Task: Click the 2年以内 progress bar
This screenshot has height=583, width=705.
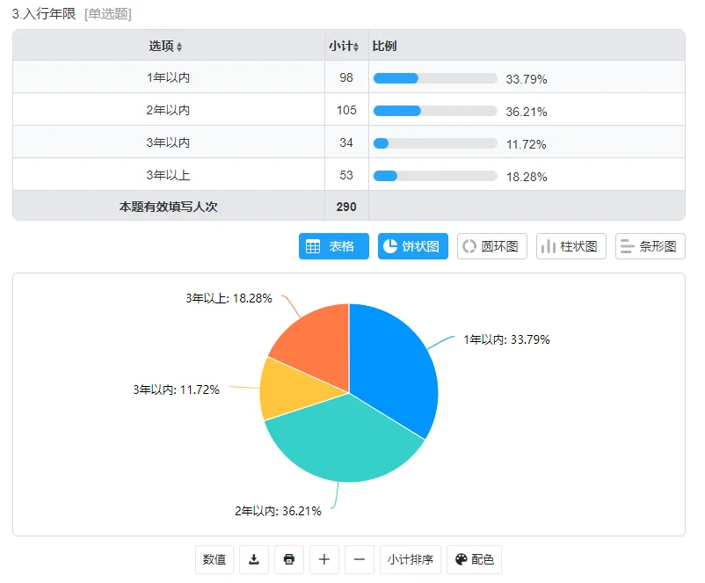Action: tap(435, 111)
